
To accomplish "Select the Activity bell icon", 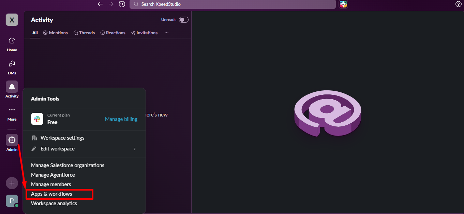I will click(x=12, y=87).
